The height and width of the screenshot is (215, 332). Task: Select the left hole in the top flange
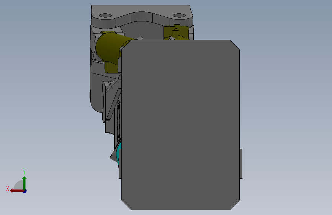[105, 16]
